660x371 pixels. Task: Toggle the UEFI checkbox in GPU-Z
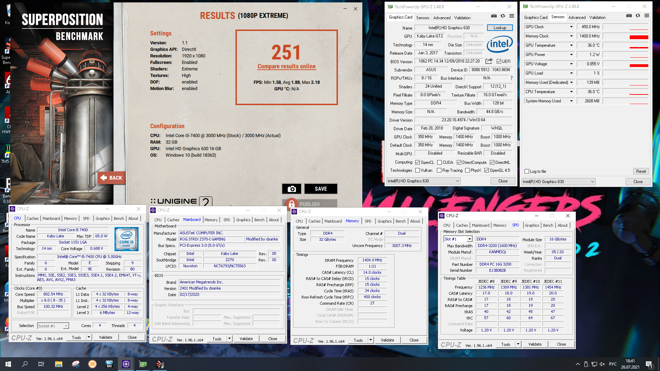click(499, 61)
